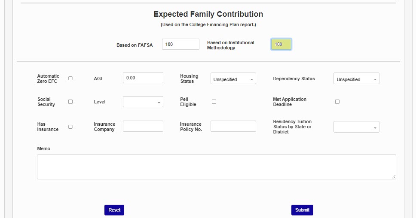Focus the Based on FAFSA field
This screenshot has width=416, height=218.
(180, 44)
